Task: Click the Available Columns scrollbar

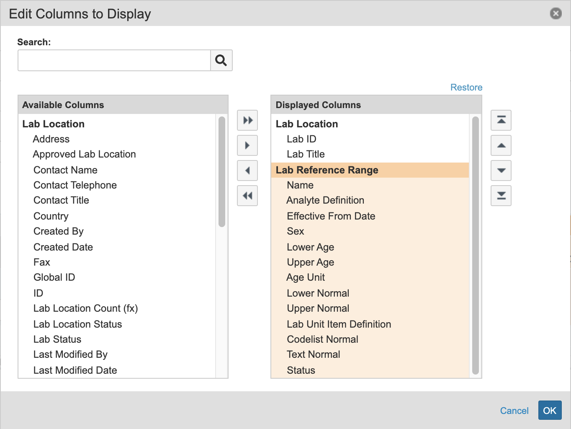Action: point(222,172)
